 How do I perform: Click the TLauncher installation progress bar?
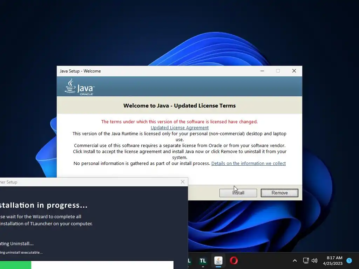[87, 265]
